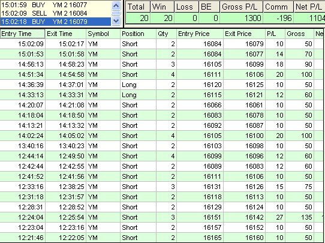Sort by the P/L column header

coord(275,34)
